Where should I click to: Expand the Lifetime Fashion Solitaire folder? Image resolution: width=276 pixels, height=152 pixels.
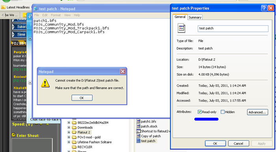[69, 142]
